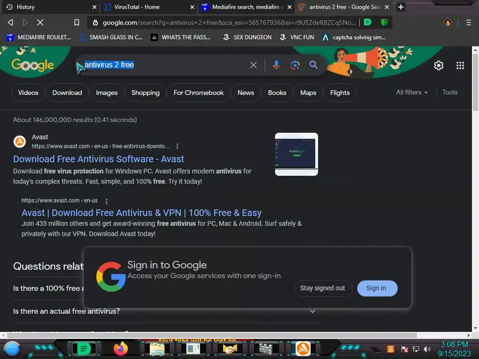Click the browser address bar URL
This screenshot has height=359, width=479.
(229, 22)
